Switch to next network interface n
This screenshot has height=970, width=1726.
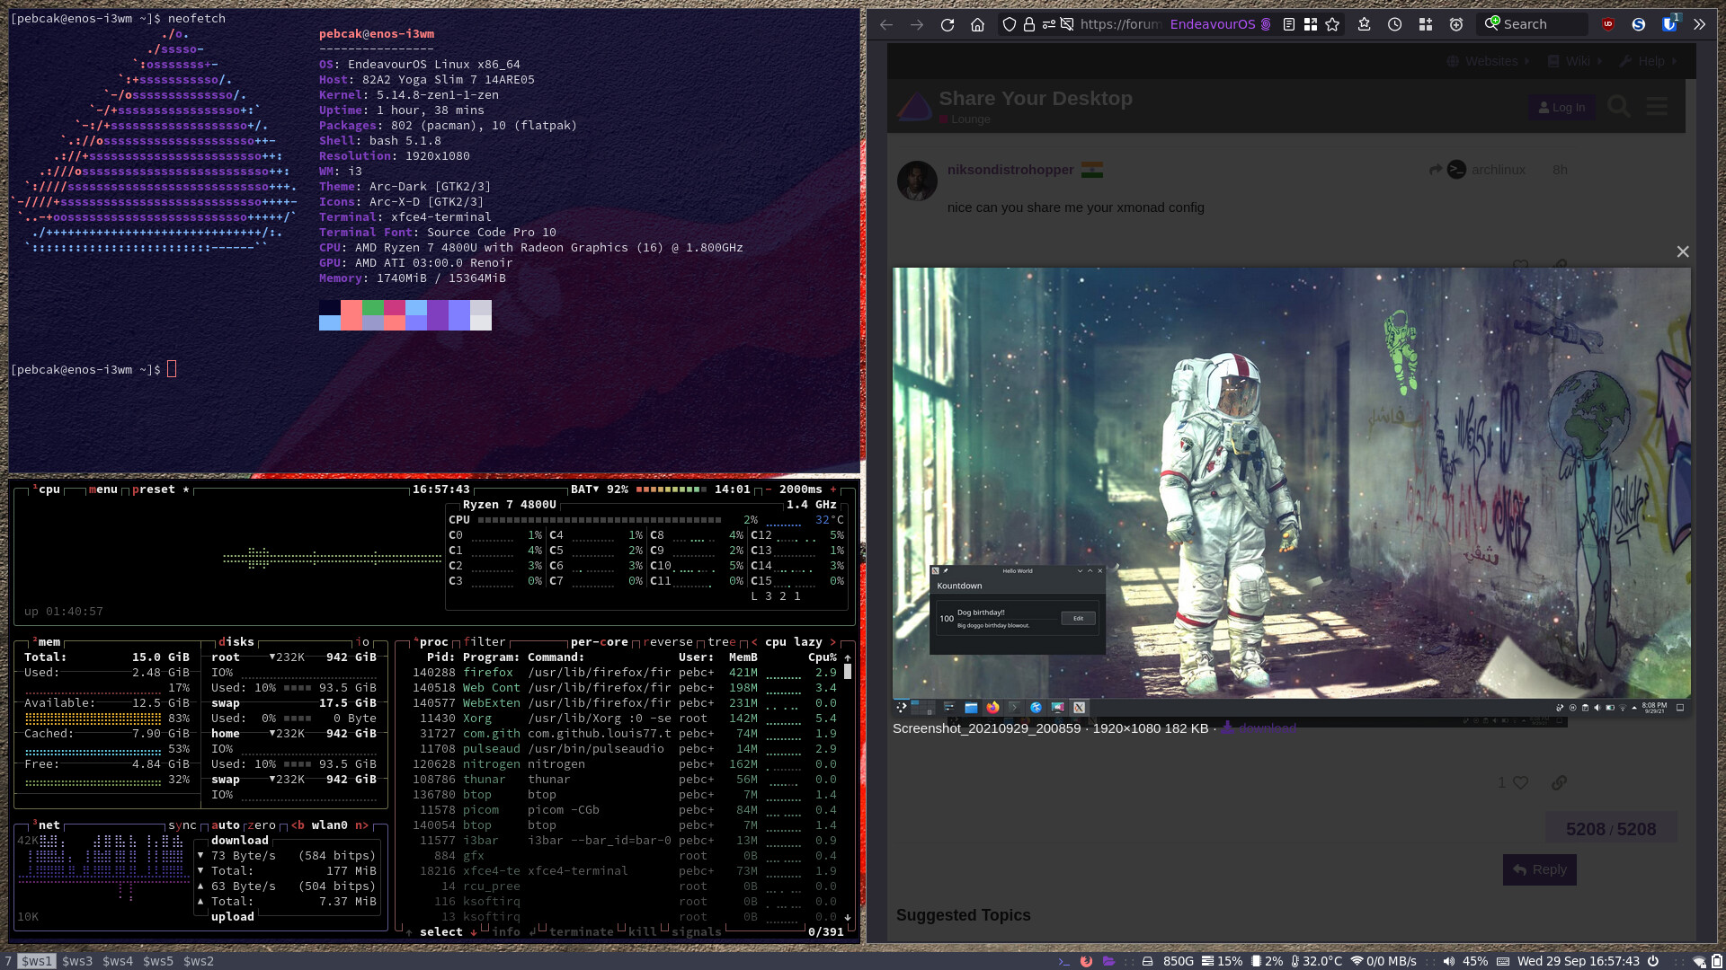(362, 825)
